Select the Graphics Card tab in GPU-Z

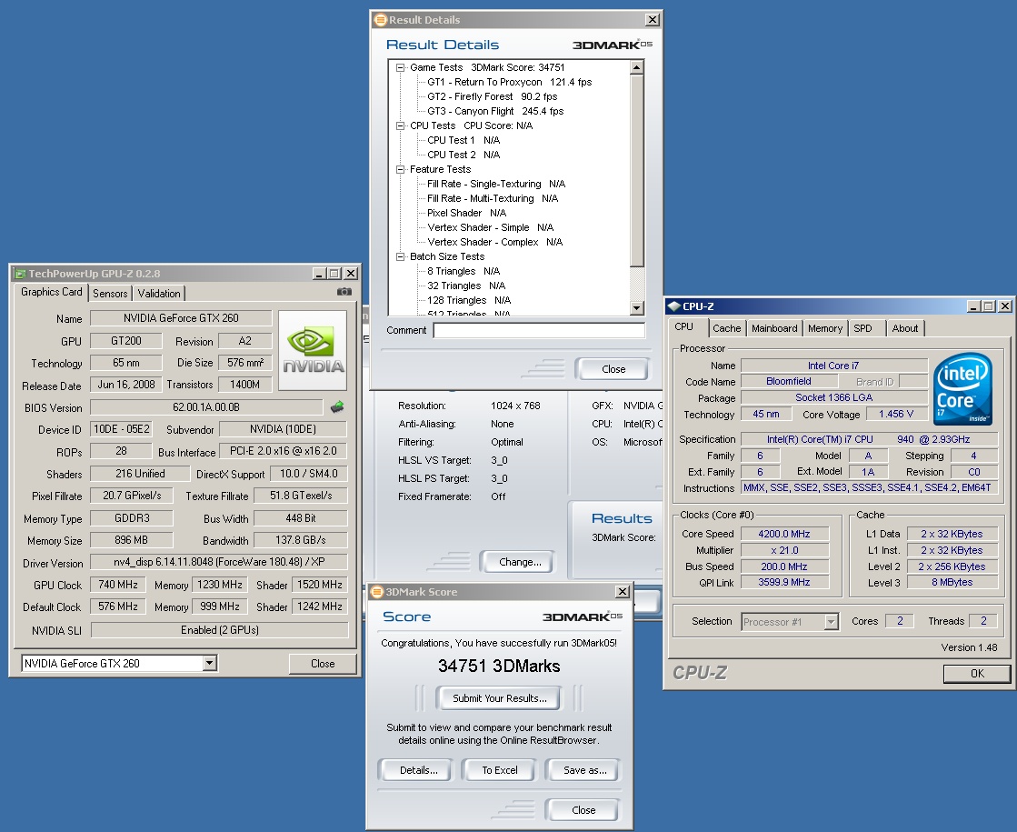tap(51, 292)
